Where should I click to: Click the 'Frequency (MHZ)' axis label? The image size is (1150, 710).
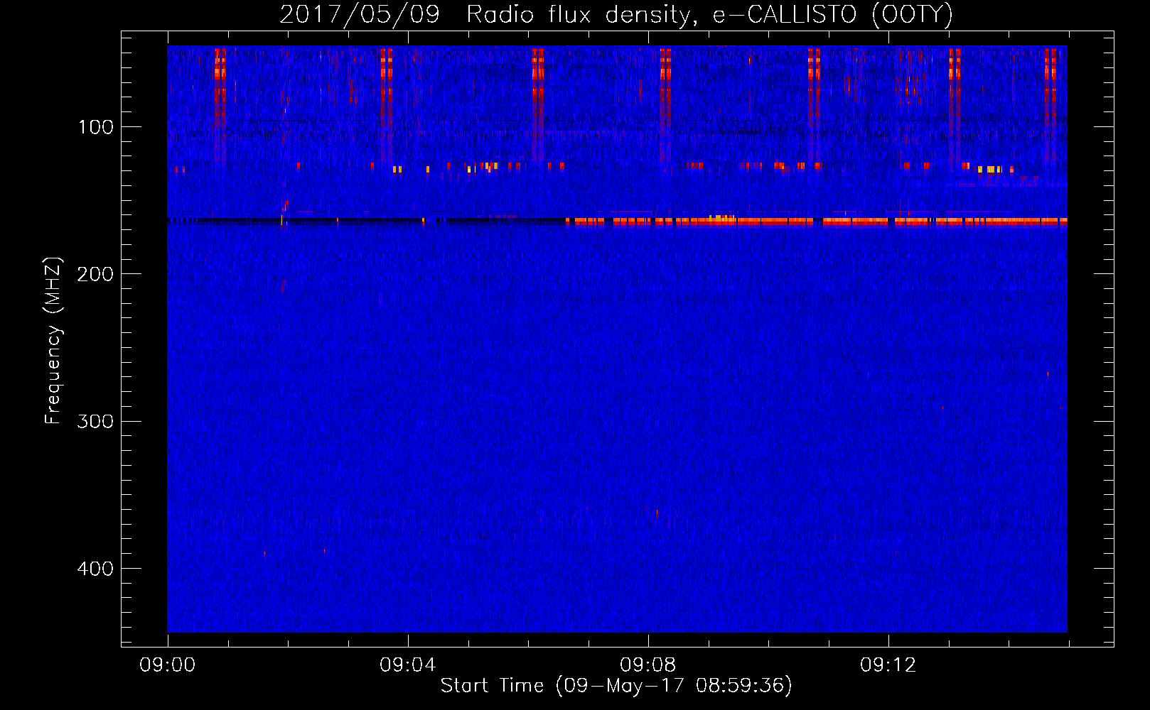pyautogui.click(x=53, y=341)
